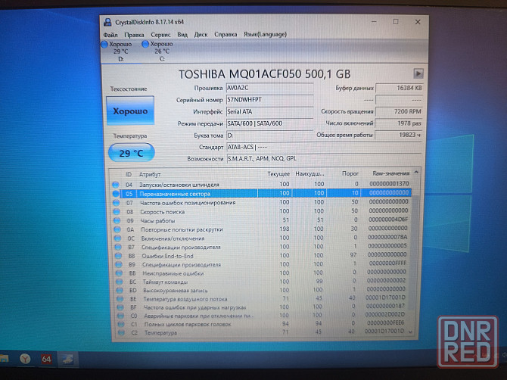Click scroll-down arrow of attribute list

pyautogui.click(x=411, y=332)
